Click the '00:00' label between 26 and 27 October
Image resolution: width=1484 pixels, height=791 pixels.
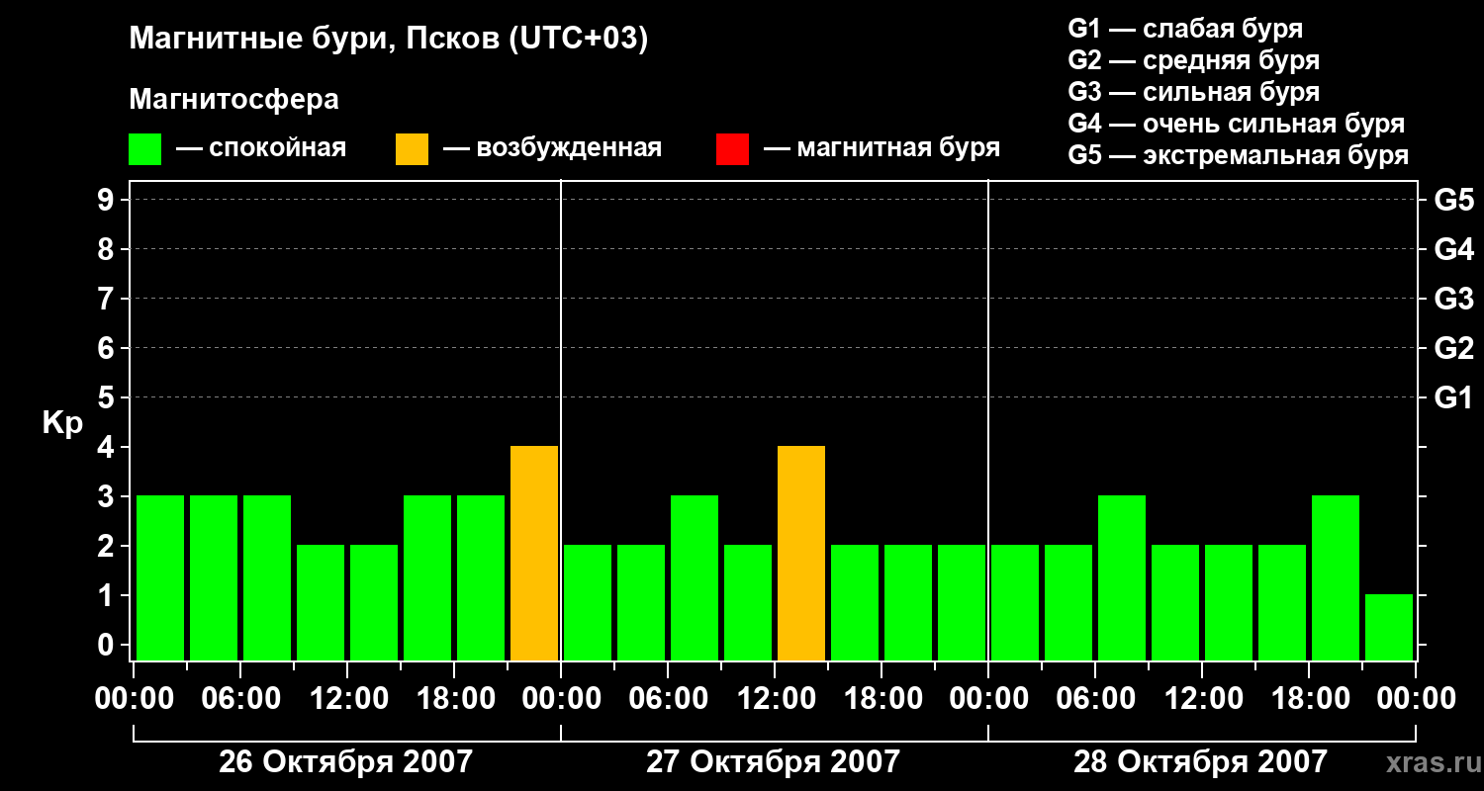click(x=561, y=699)
